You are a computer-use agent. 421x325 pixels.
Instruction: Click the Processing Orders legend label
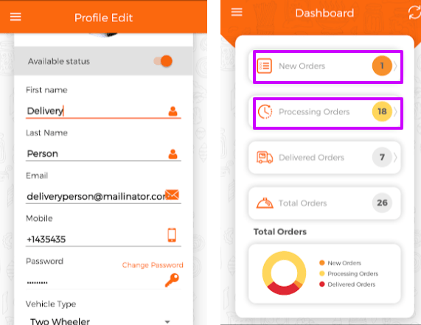click(x=353, y=273)
